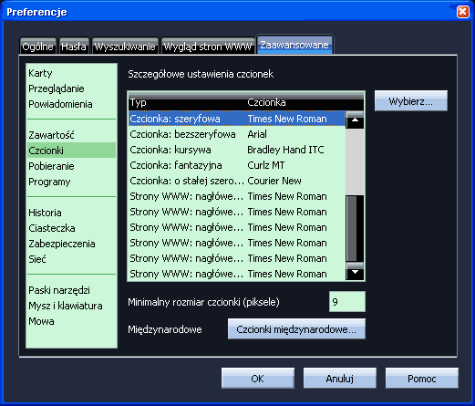Select the 'Czcionka: szeryfowa' row
This screenshot has height=406, width=475.
click(x=237, y=119)
